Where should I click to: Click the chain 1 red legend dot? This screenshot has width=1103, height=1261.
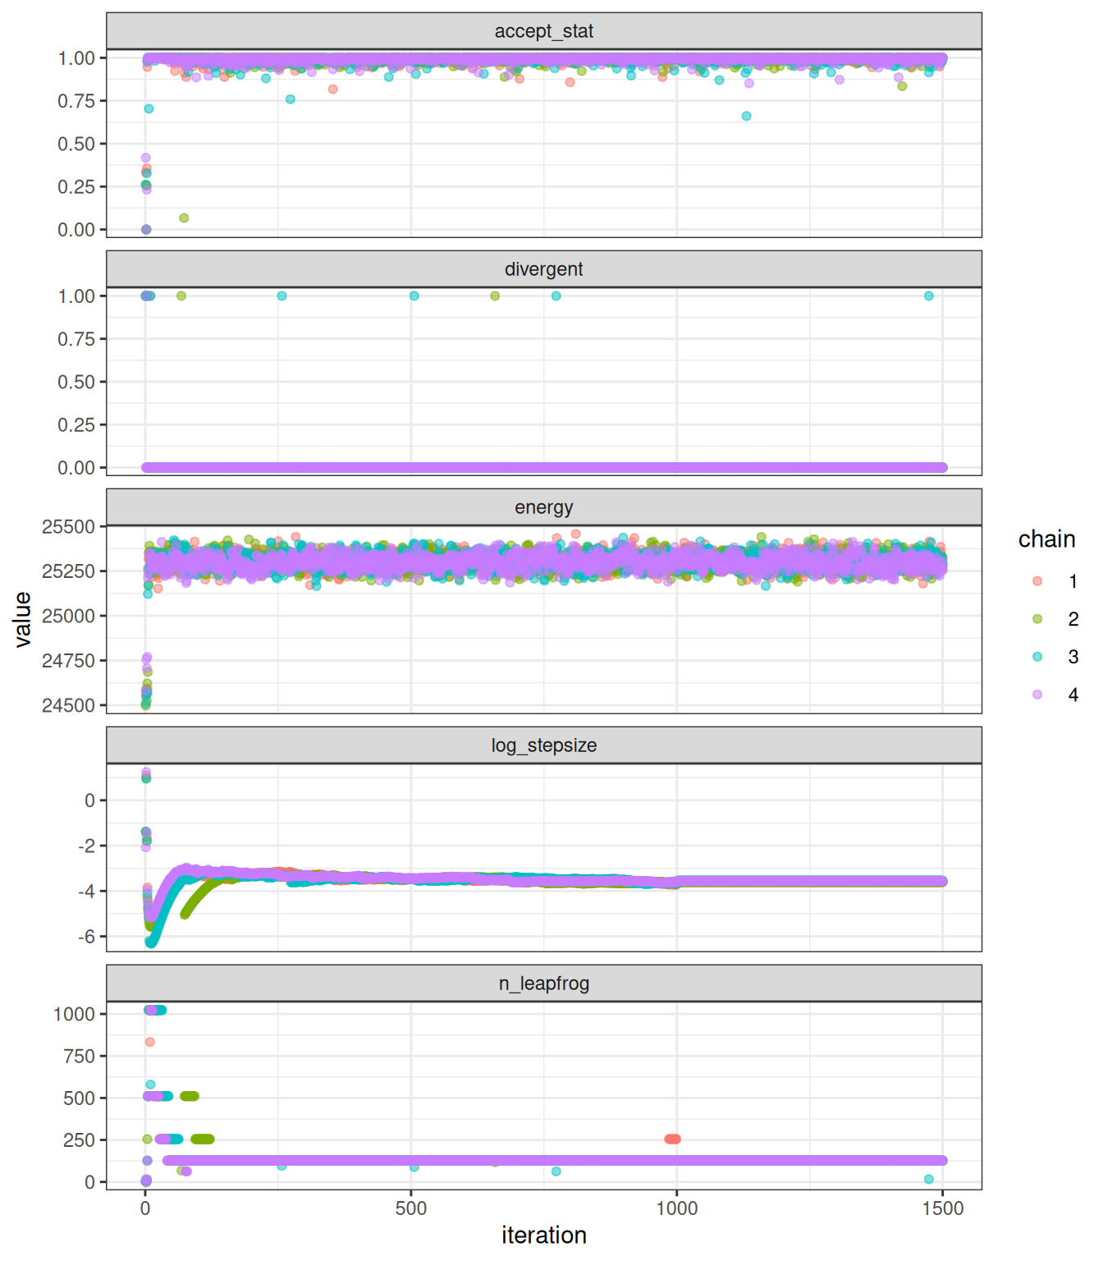(1037, 581)
